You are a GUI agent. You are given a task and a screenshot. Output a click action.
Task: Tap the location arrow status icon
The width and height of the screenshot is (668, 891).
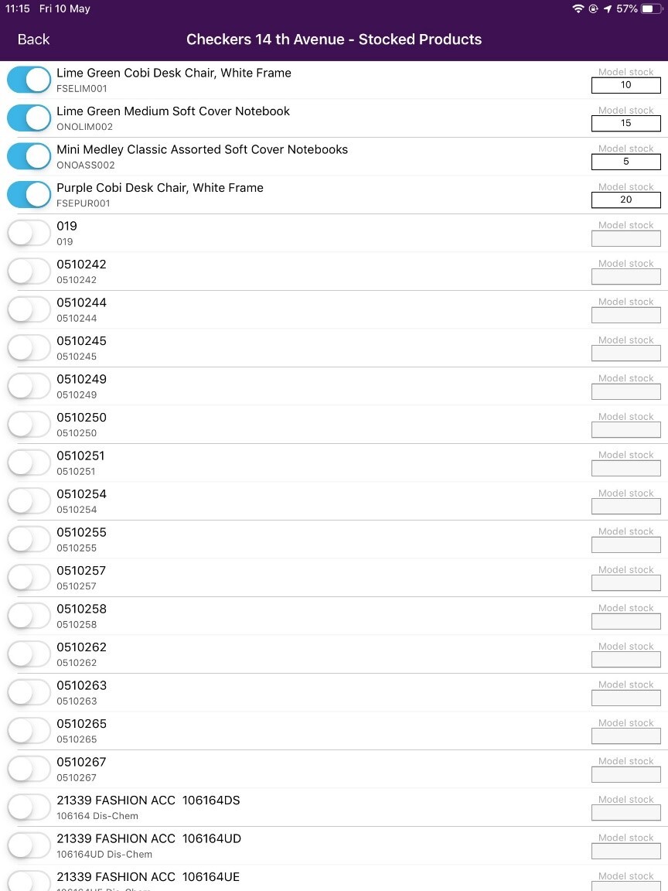[608, 9]
